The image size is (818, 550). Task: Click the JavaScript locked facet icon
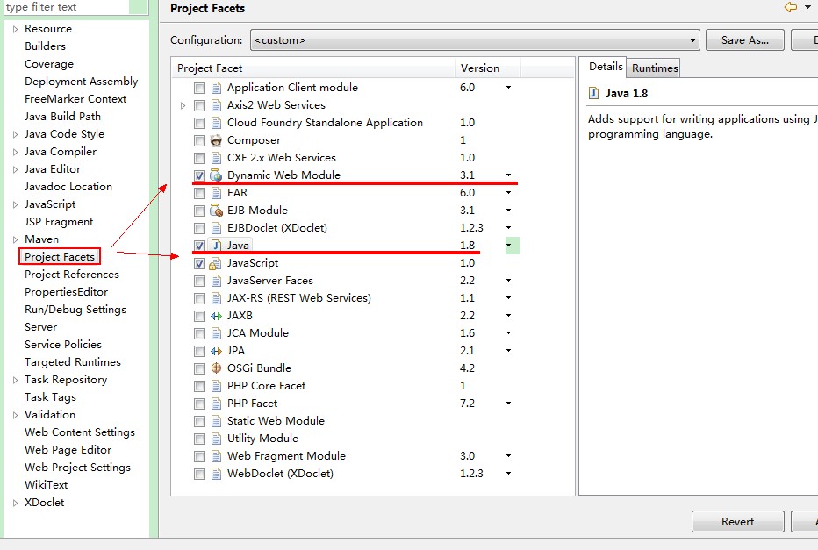pos(215,263)
